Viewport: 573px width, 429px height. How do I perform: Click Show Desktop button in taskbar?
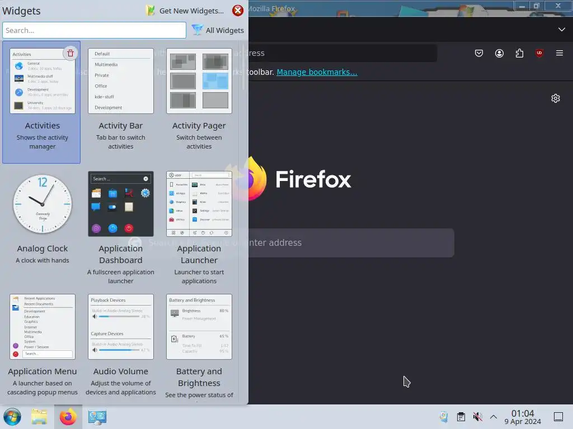click(558, 417)
